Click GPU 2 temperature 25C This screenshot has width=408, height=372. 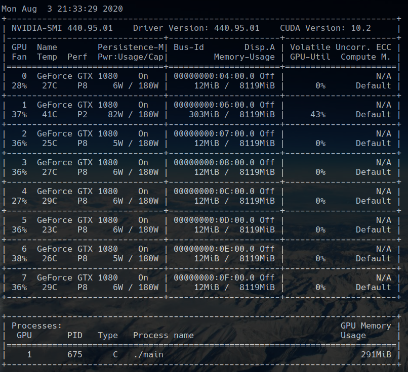(x=50, y=144)
